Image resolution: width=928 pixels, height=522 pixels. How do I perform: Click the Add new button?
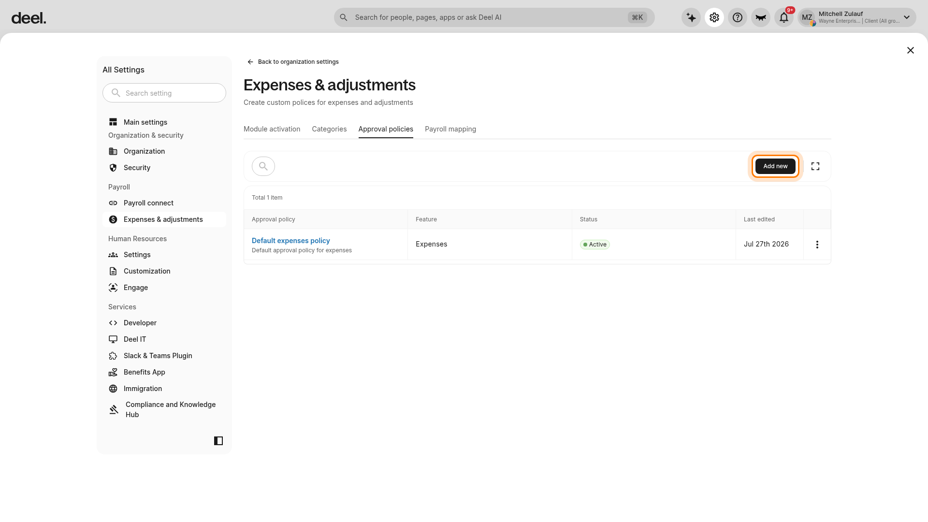[775, 166]
